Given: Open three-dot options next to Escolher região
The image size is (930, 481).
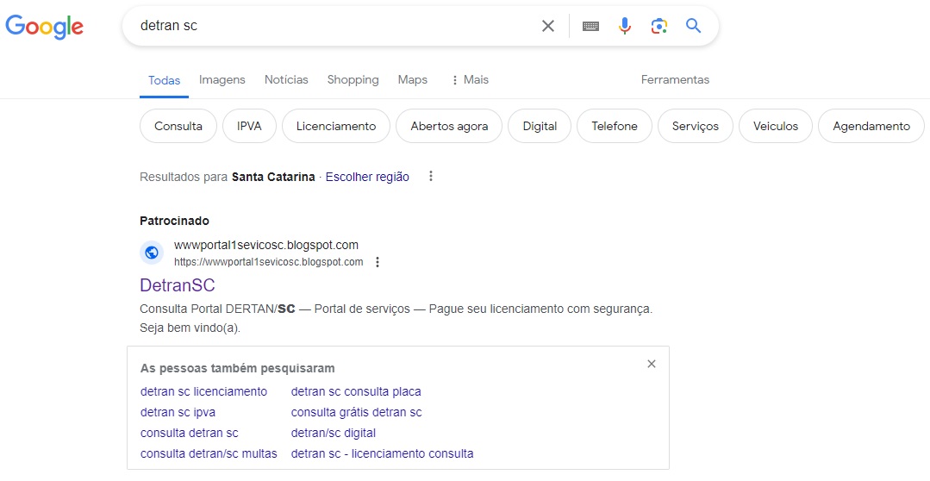Looking at the screenshot, I should point(431,176).
